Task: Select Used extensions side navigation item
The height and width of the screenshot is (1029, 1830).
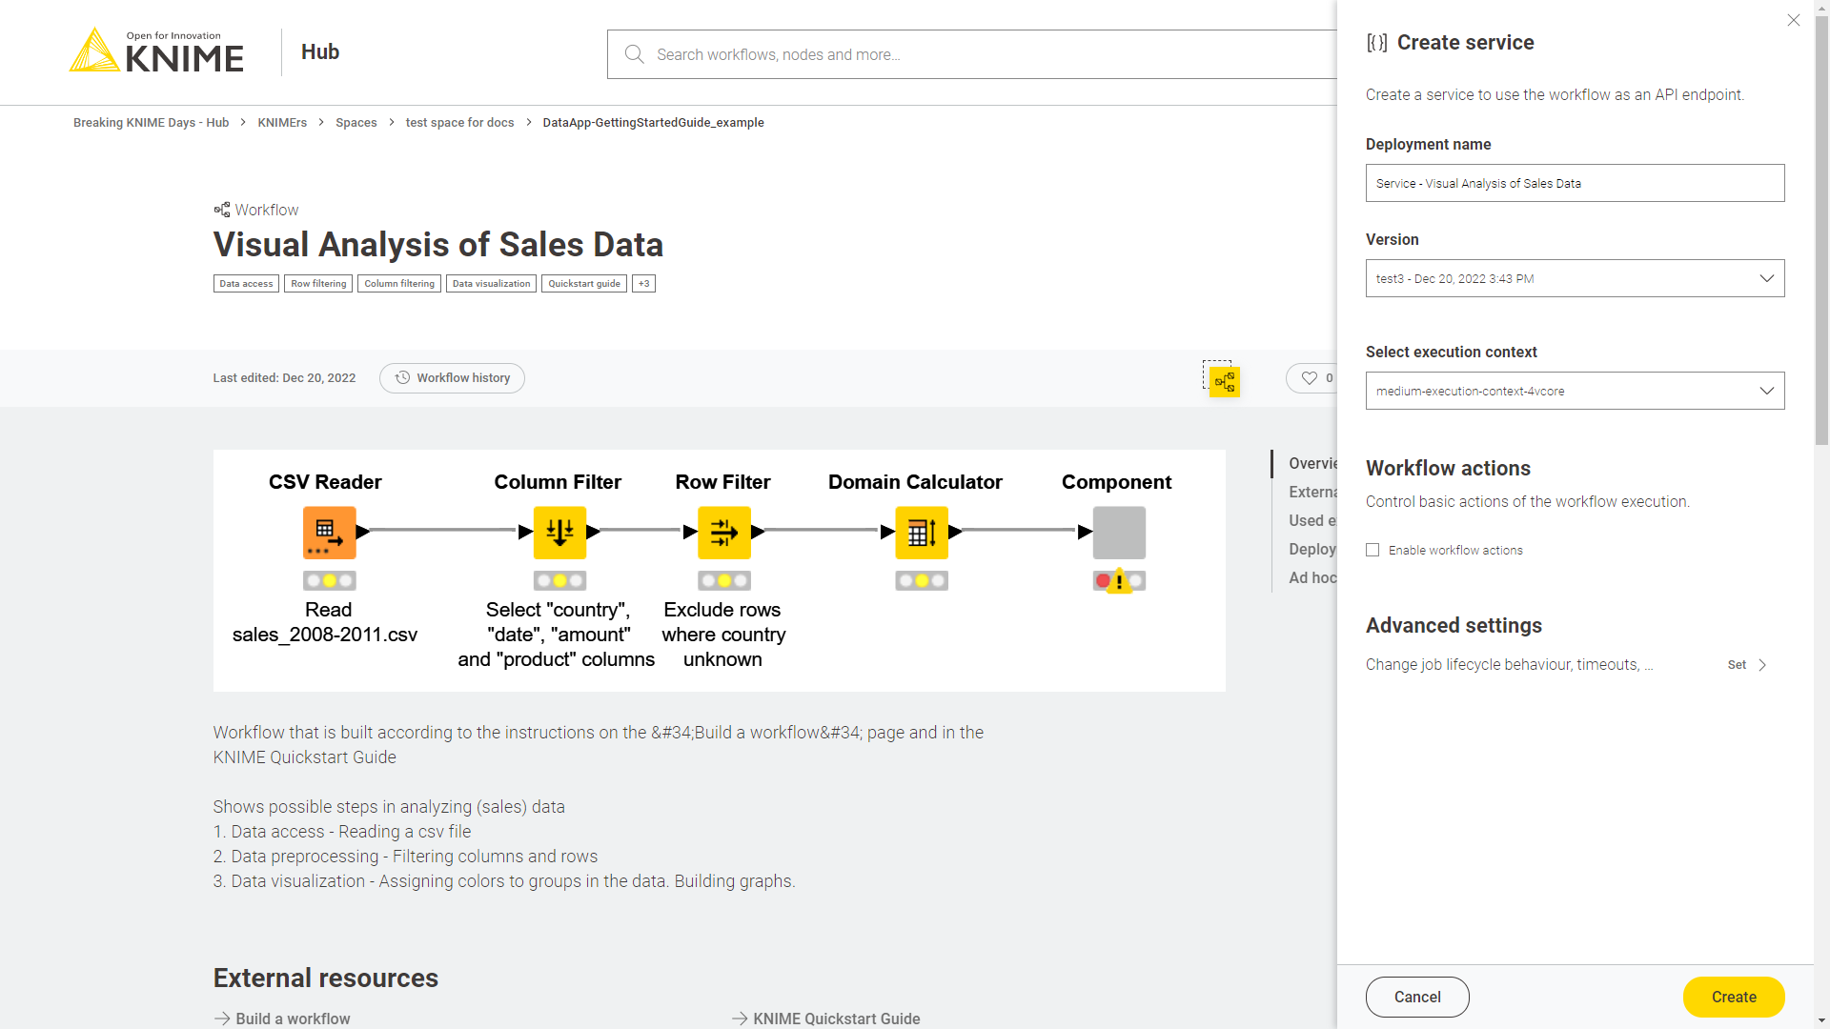Action: 1312,520
